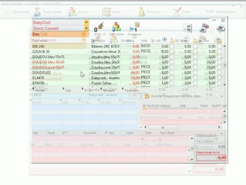The width and height of the screenshot is (246, 185).
Task: Click right arrow of analysis horizontal scrollbar
Action: coord(219,127)
